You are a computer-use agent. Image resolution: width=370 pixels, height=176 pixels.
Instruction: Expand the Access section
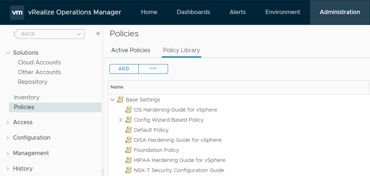pos(8,122)
